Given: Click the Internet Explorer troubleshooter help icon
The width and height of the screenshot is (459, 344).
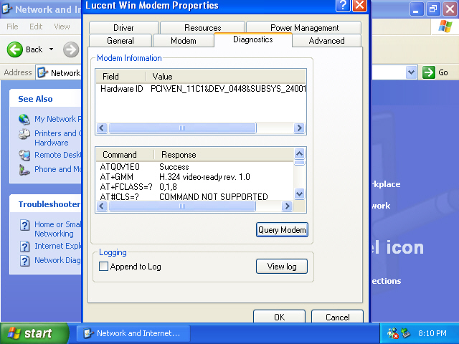Looking at the screenshot, I should (24, 247).
